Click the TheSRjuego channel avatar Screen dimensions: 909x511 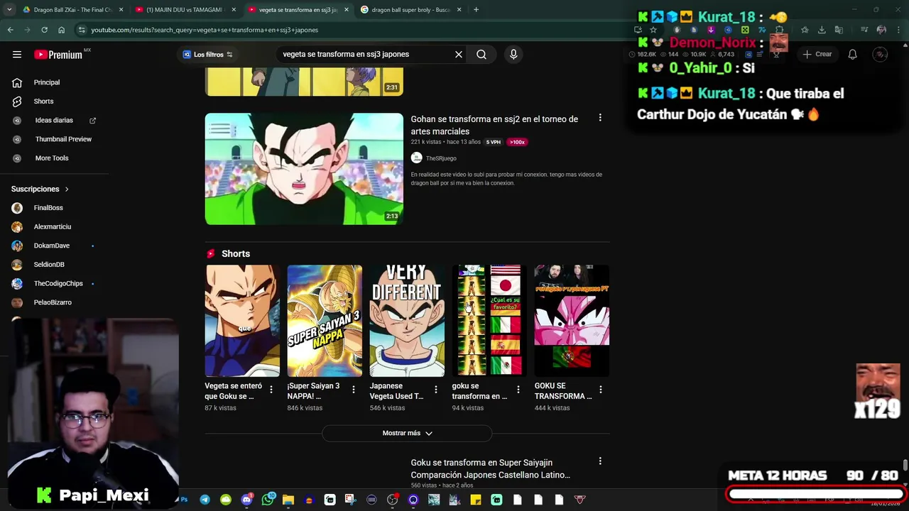[416, 158]
